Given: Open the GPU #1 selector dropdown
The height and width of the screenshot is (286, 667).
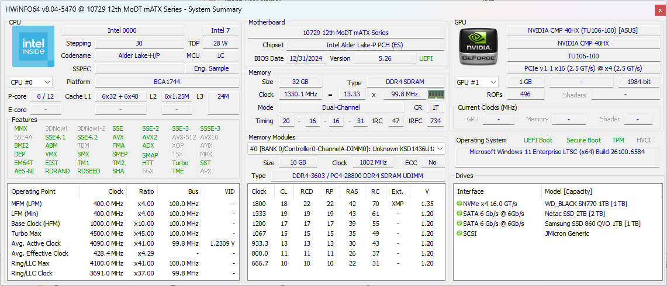Looking at the screenshot, I should 476,82.
